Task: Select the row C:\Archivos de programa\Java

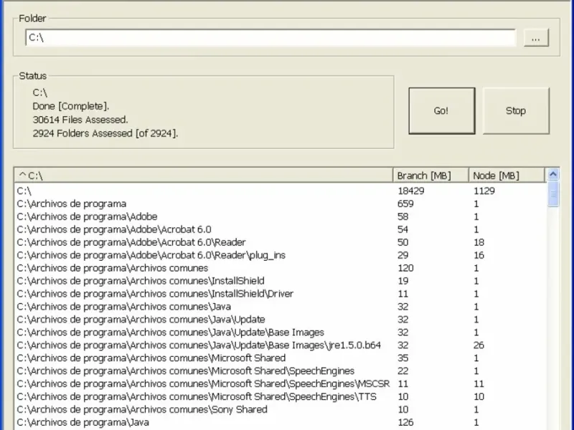Action: [280, 422]
